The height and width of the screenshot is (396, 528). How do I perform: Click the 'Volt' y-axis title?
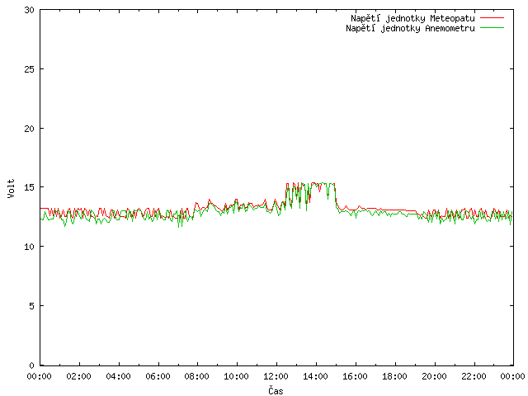coord(11,188)
